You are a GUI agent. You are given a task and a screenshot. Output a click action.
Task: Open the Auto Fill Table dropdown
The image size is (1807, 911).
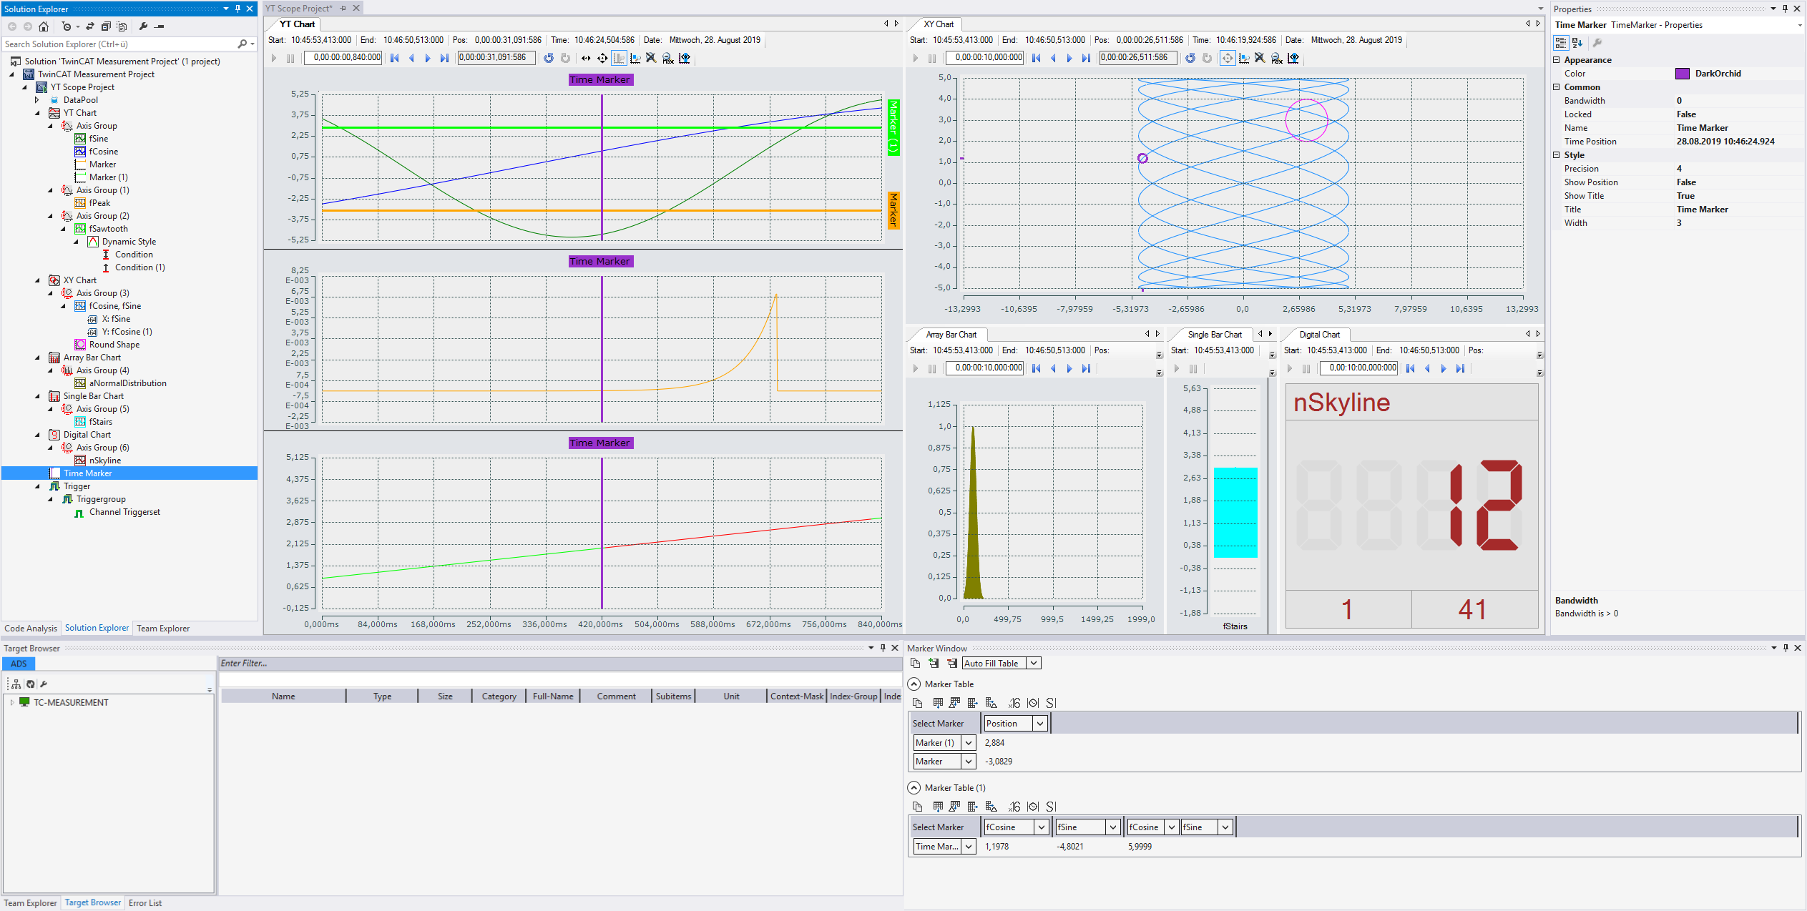[1034, 664]
